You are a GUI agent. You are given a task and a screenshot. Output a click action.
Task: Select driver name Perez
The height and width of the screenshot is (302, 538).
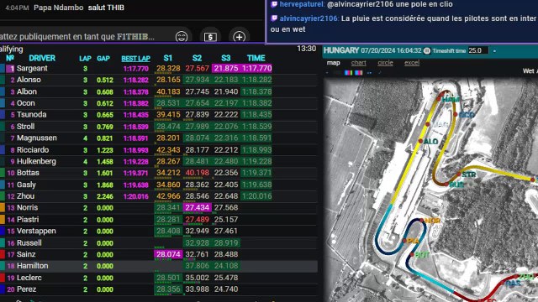pos(26,289)
